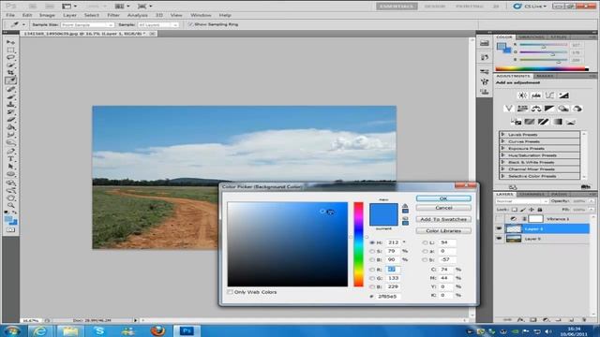Image resolution: width=600 pixels, height=337 pixels.
Task: Open layer blend mode Normal dropdown
Action: (x=522, y=201)
